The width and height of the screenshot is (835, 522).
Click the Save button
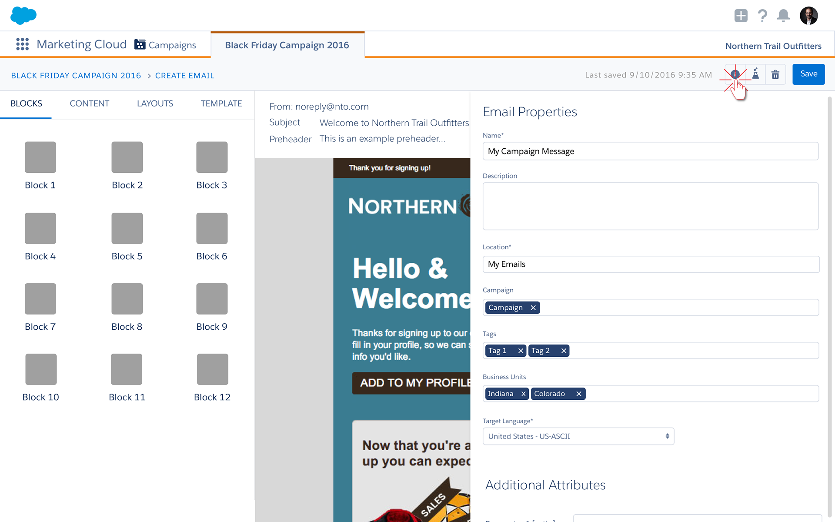click(808, 74)
